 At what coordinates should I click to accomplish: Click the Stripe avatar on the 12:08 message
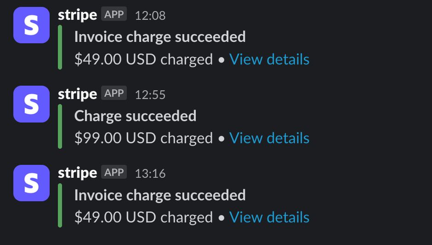[x=31, y=25]
